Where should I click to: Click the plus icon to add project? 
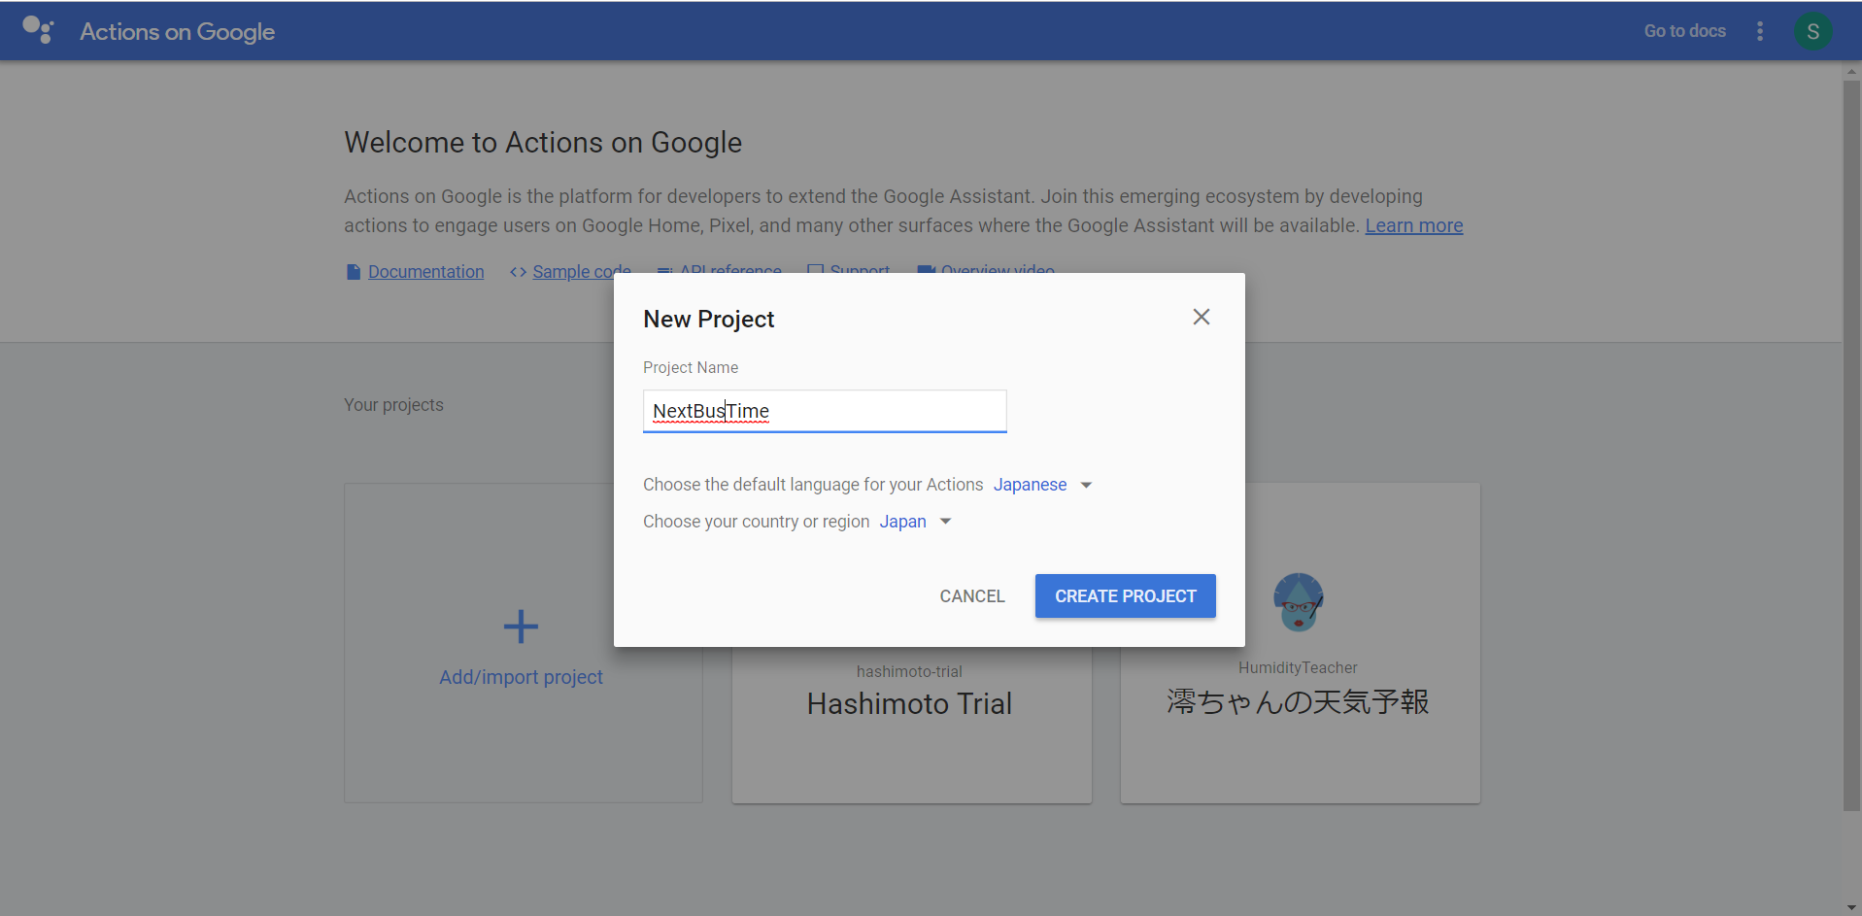[521, 627]
